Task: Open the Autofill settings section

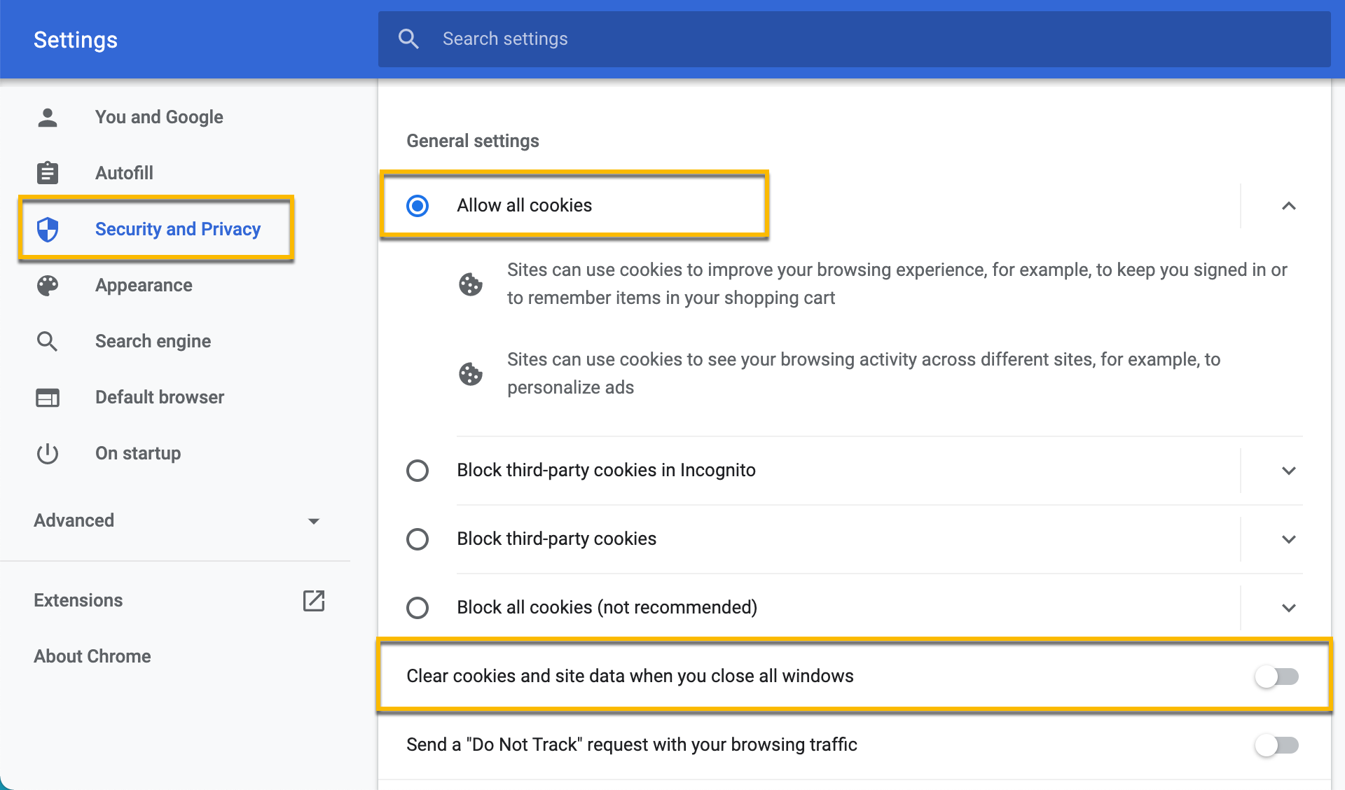Action: coord(124,173)
